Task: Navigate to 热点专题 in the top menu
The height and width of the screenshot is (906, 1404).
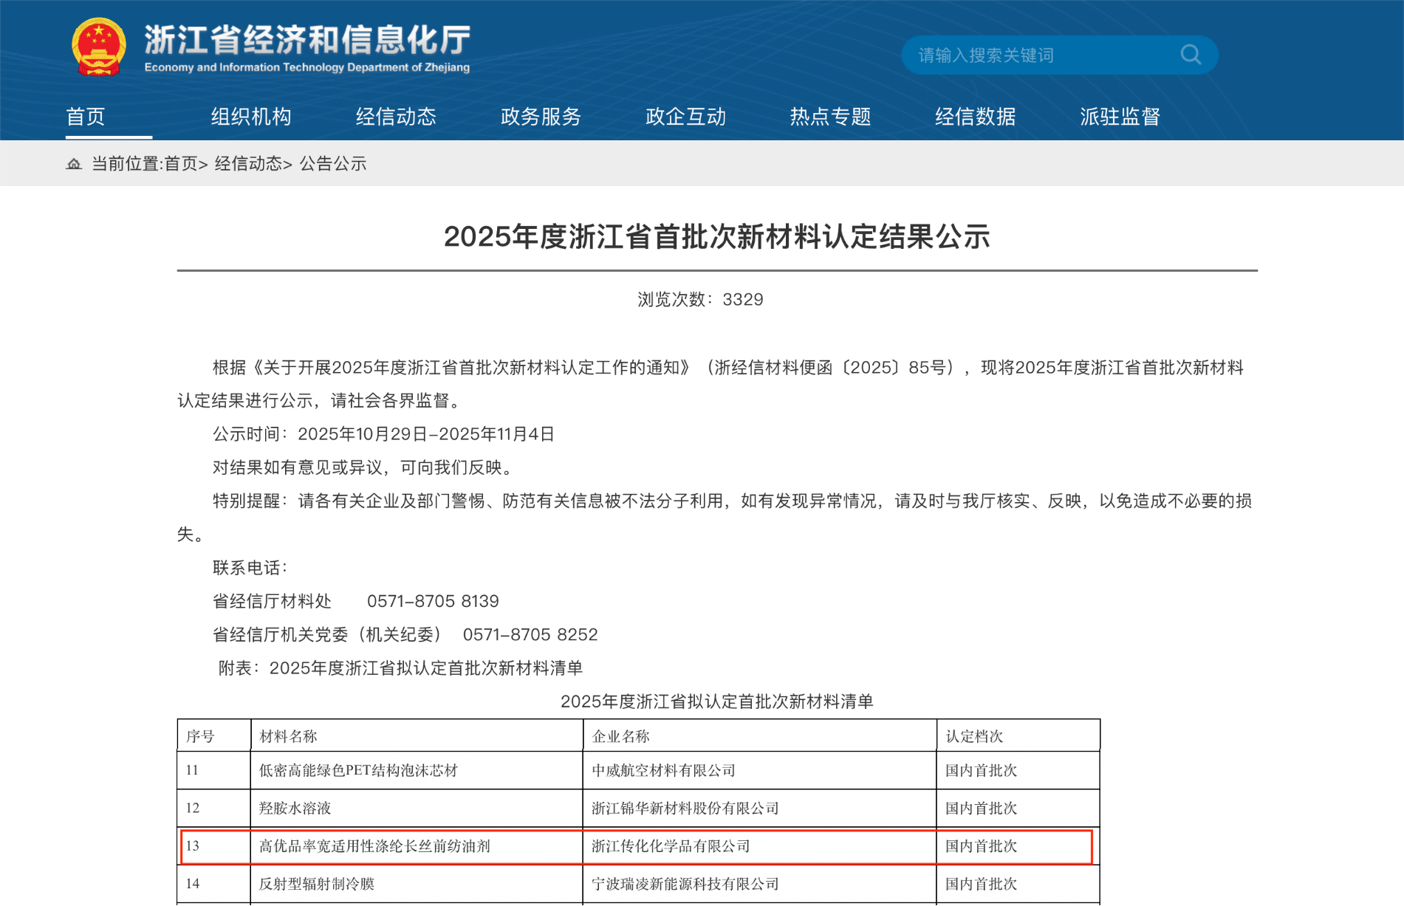Action: pyautogui.click(x=830, y=117)
